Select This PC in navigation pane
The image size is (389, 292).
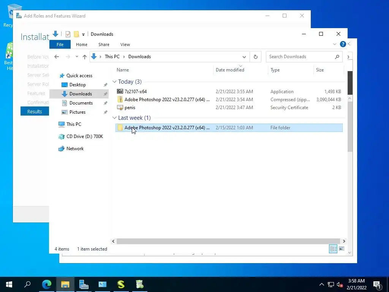coord(74,124)
